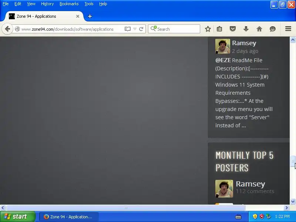
Task: Open the Help menu
Action: tap(103, 4)
